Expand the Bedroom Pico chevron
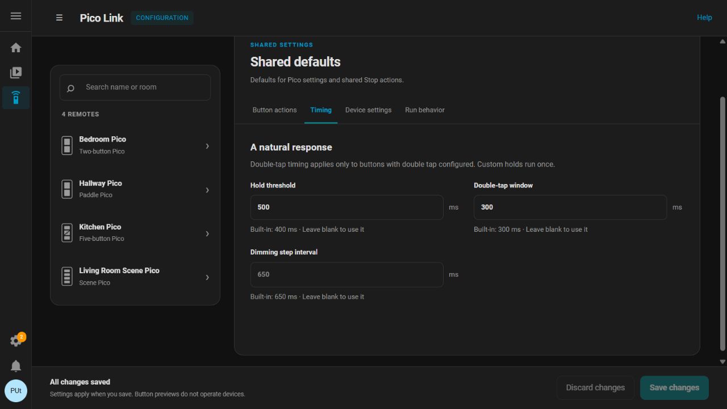Screen dimensions: 727x409 [207, 146]
